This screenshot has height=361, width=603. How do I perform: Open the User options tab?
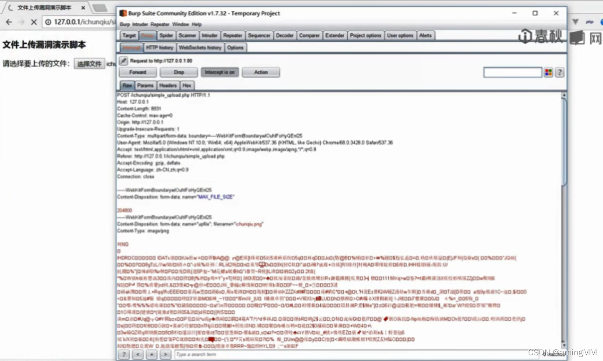[400, 35]
